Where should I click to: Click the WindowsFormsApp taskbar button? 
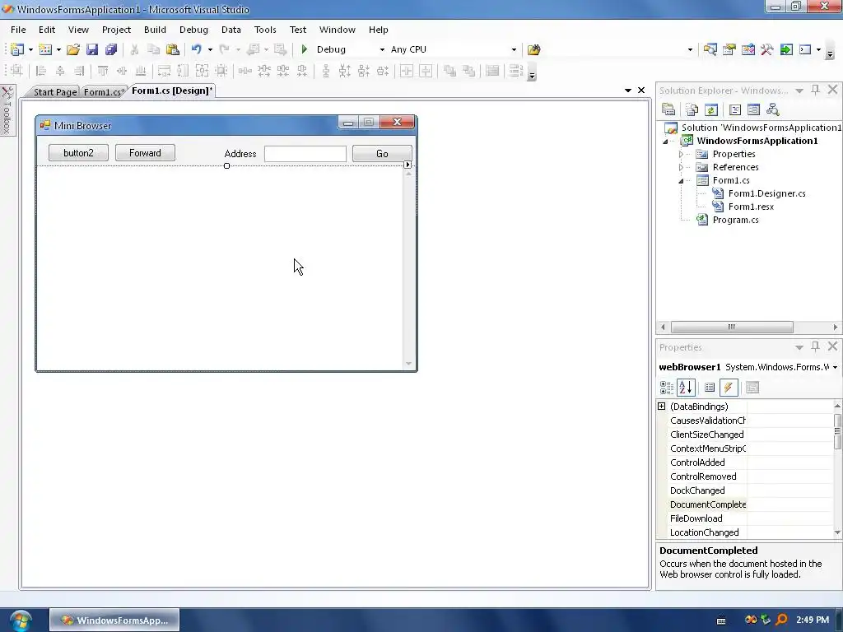point(114,620)
